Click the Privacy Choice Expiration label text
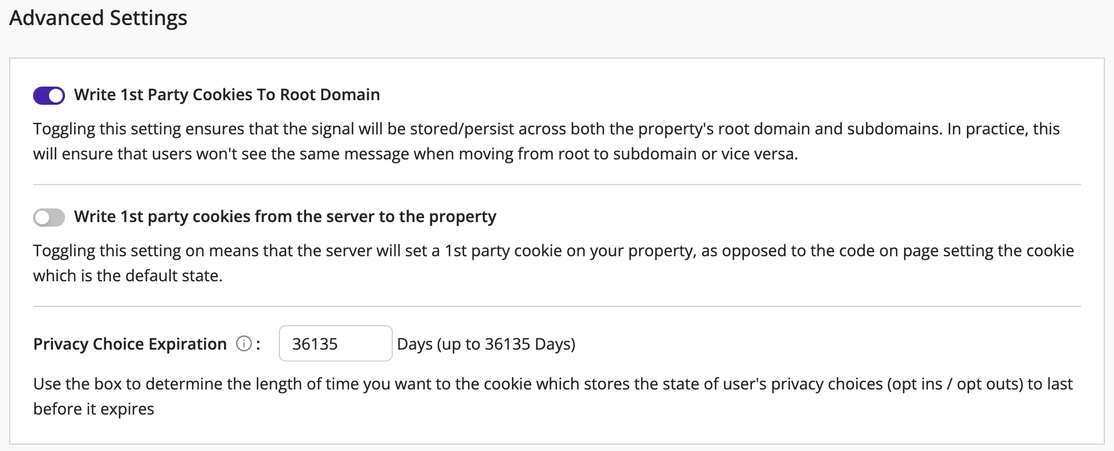The width and height of the screenshot is (1114, 451). point(130,344)
